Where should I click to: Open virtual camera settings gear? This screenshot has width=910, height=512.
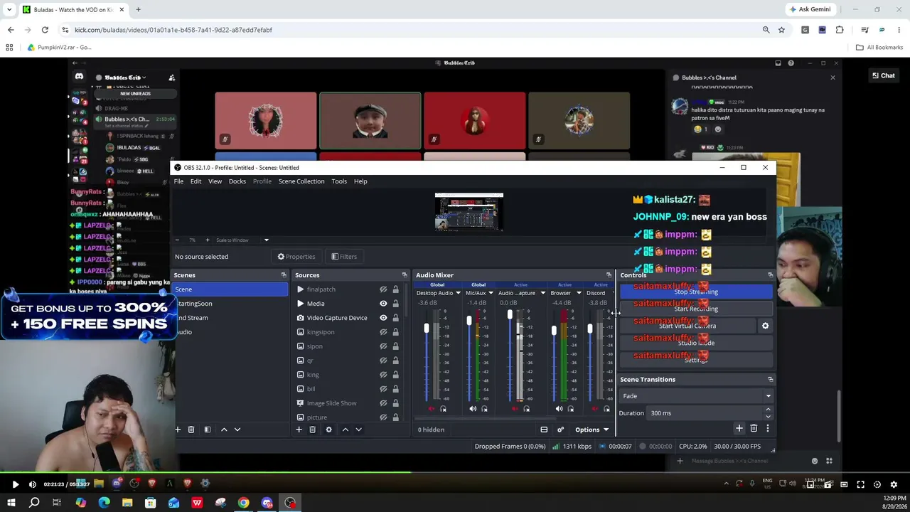[765, 326]
